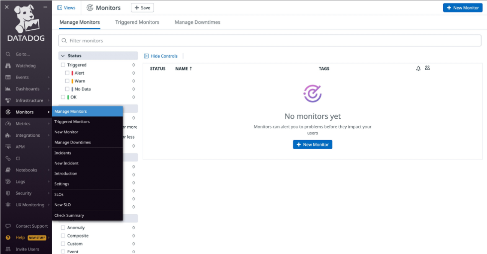The width and height of the screenshot is (487, 254).
Task: Click the Infrastructure icon in sidebar
Action: (8, 100)
